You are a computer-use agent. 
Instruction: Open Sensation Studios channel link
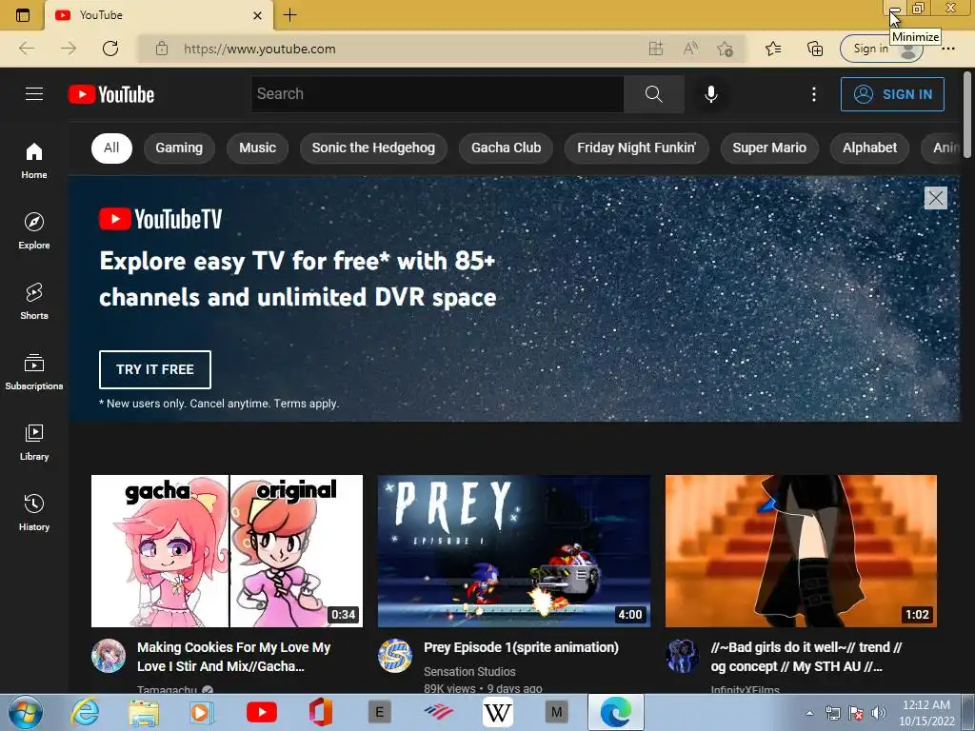click(x=469, y=671)
